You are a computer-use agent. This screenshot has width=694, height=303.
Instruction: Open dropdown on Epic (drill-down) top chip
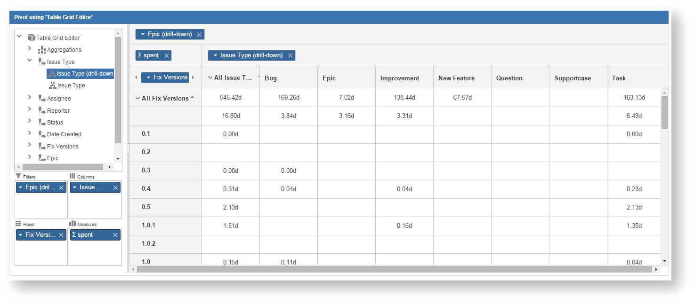[x=142, y=34]
